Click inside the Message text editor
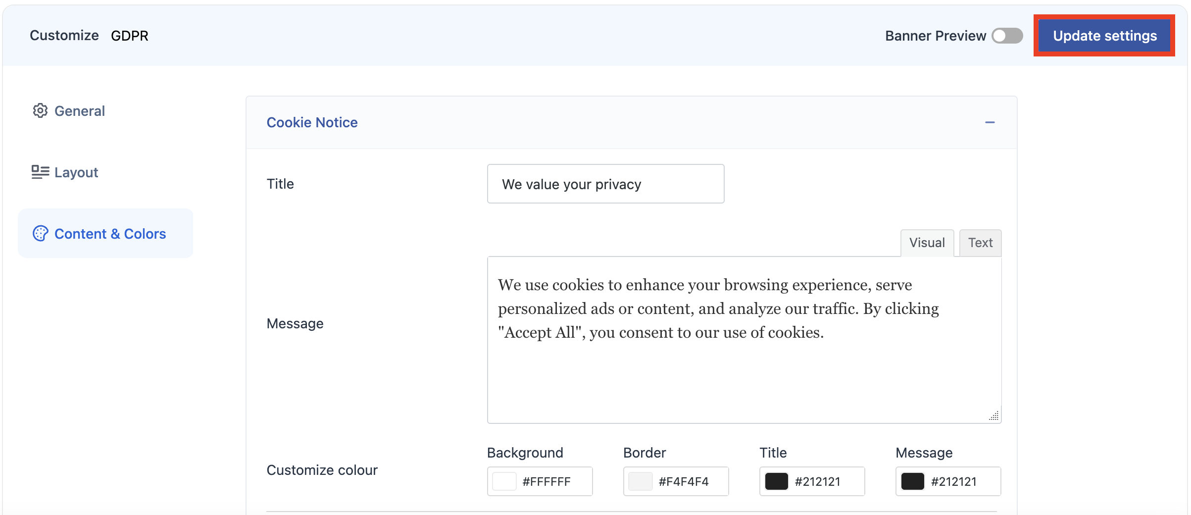Image resolution: width=1191 pixels, height=515 pixels. pos(744,340)
